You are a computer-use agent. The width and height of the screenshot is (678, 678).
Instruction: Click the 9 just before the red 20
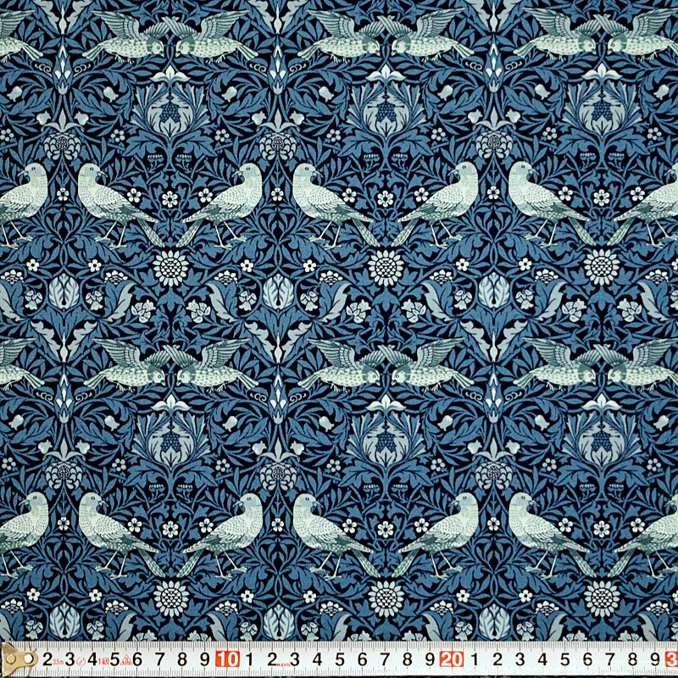429,659
